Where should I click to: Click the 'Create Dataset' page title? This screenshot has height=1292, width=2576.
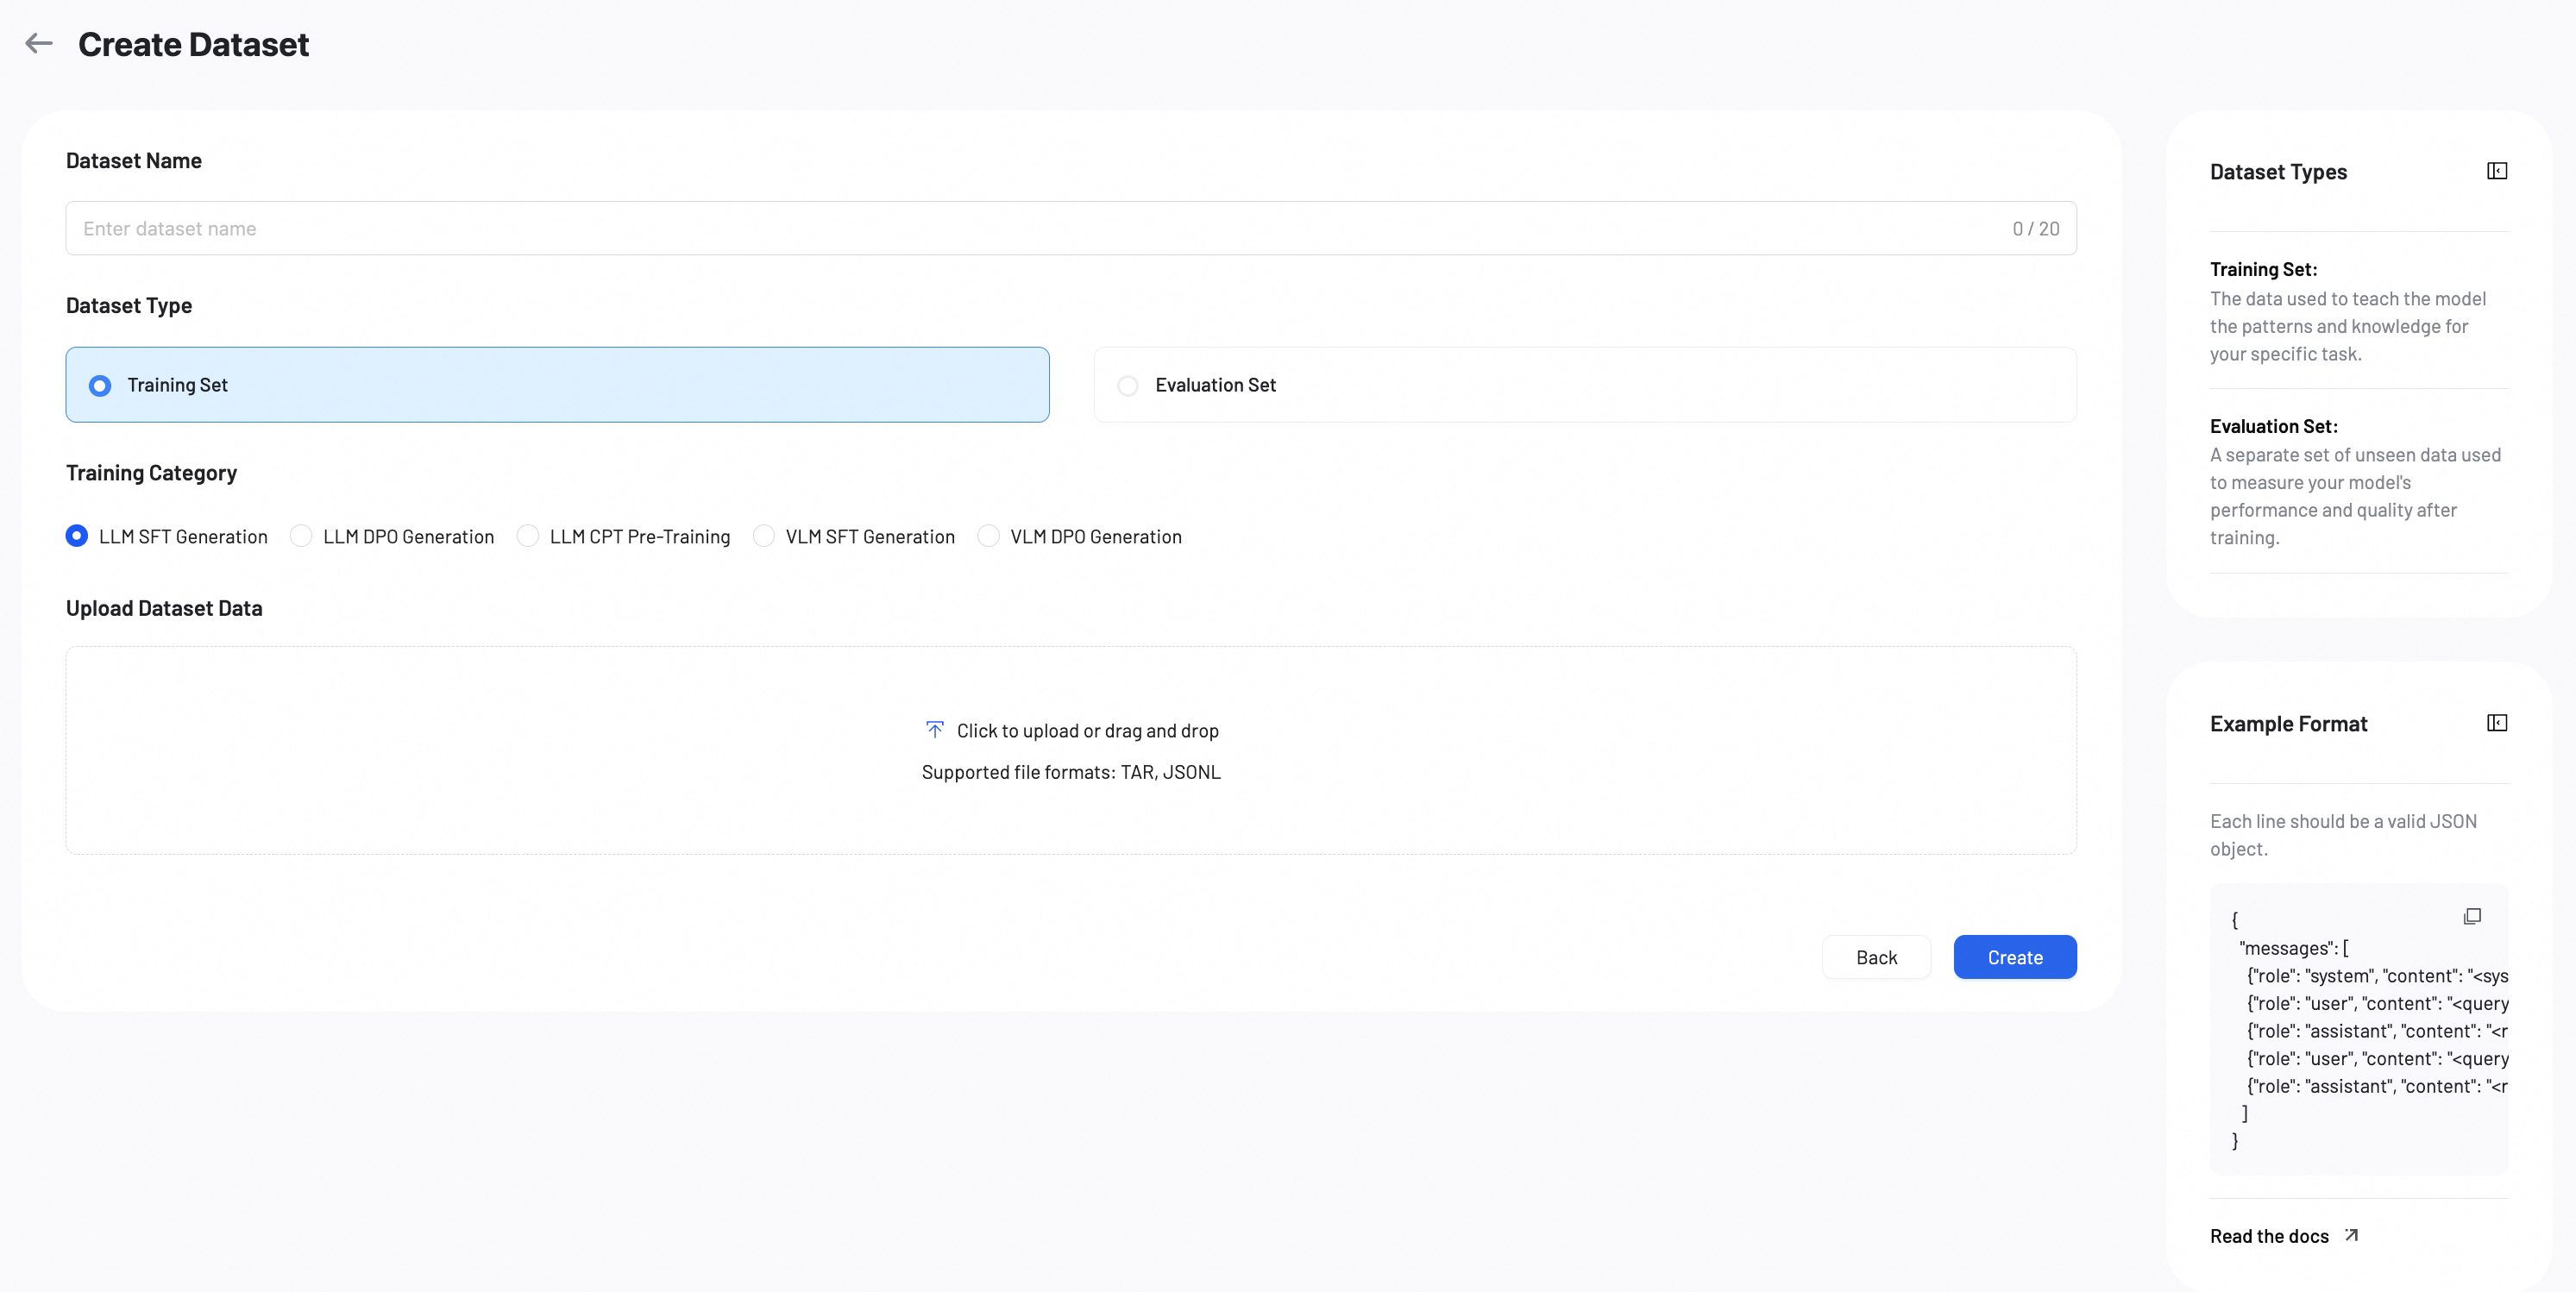pos(193,44)
